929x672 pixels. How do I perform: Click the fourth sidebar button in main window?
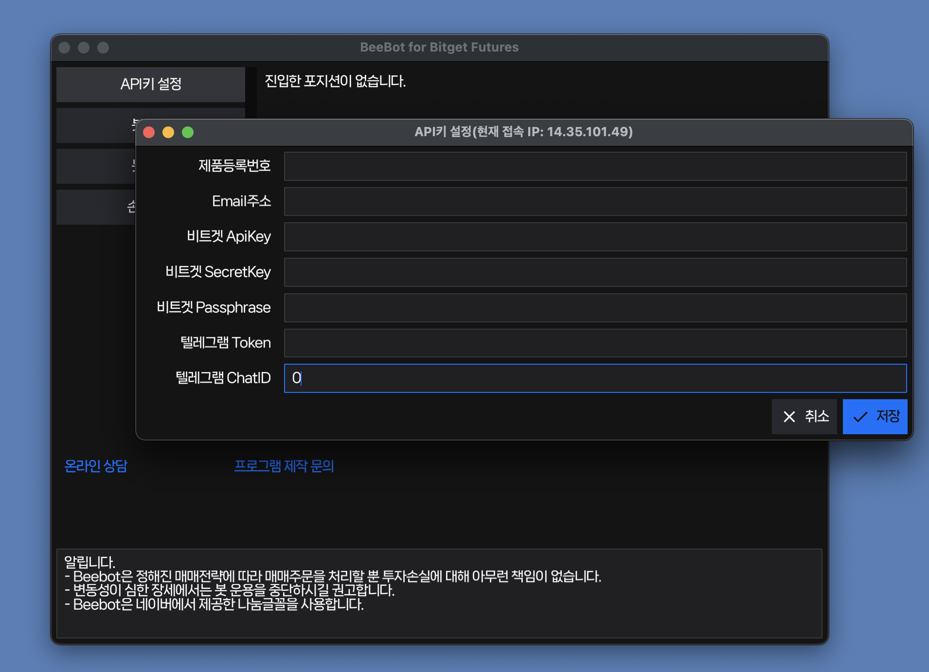click(x=95, y=207)
